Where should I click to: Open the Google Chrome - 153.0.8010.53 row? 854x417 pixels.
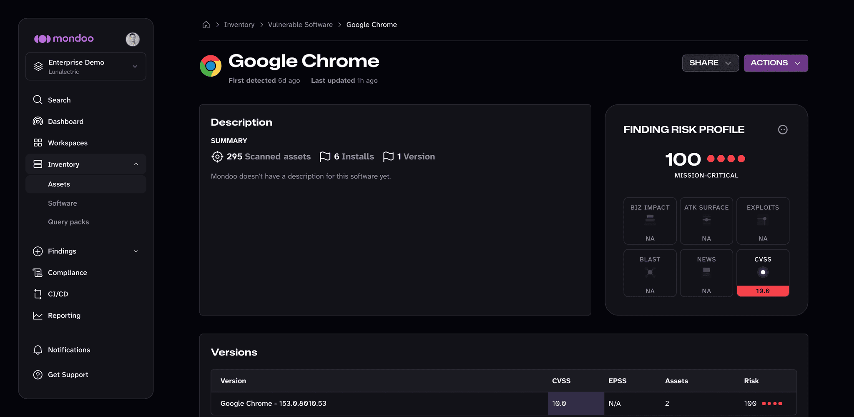504,403
